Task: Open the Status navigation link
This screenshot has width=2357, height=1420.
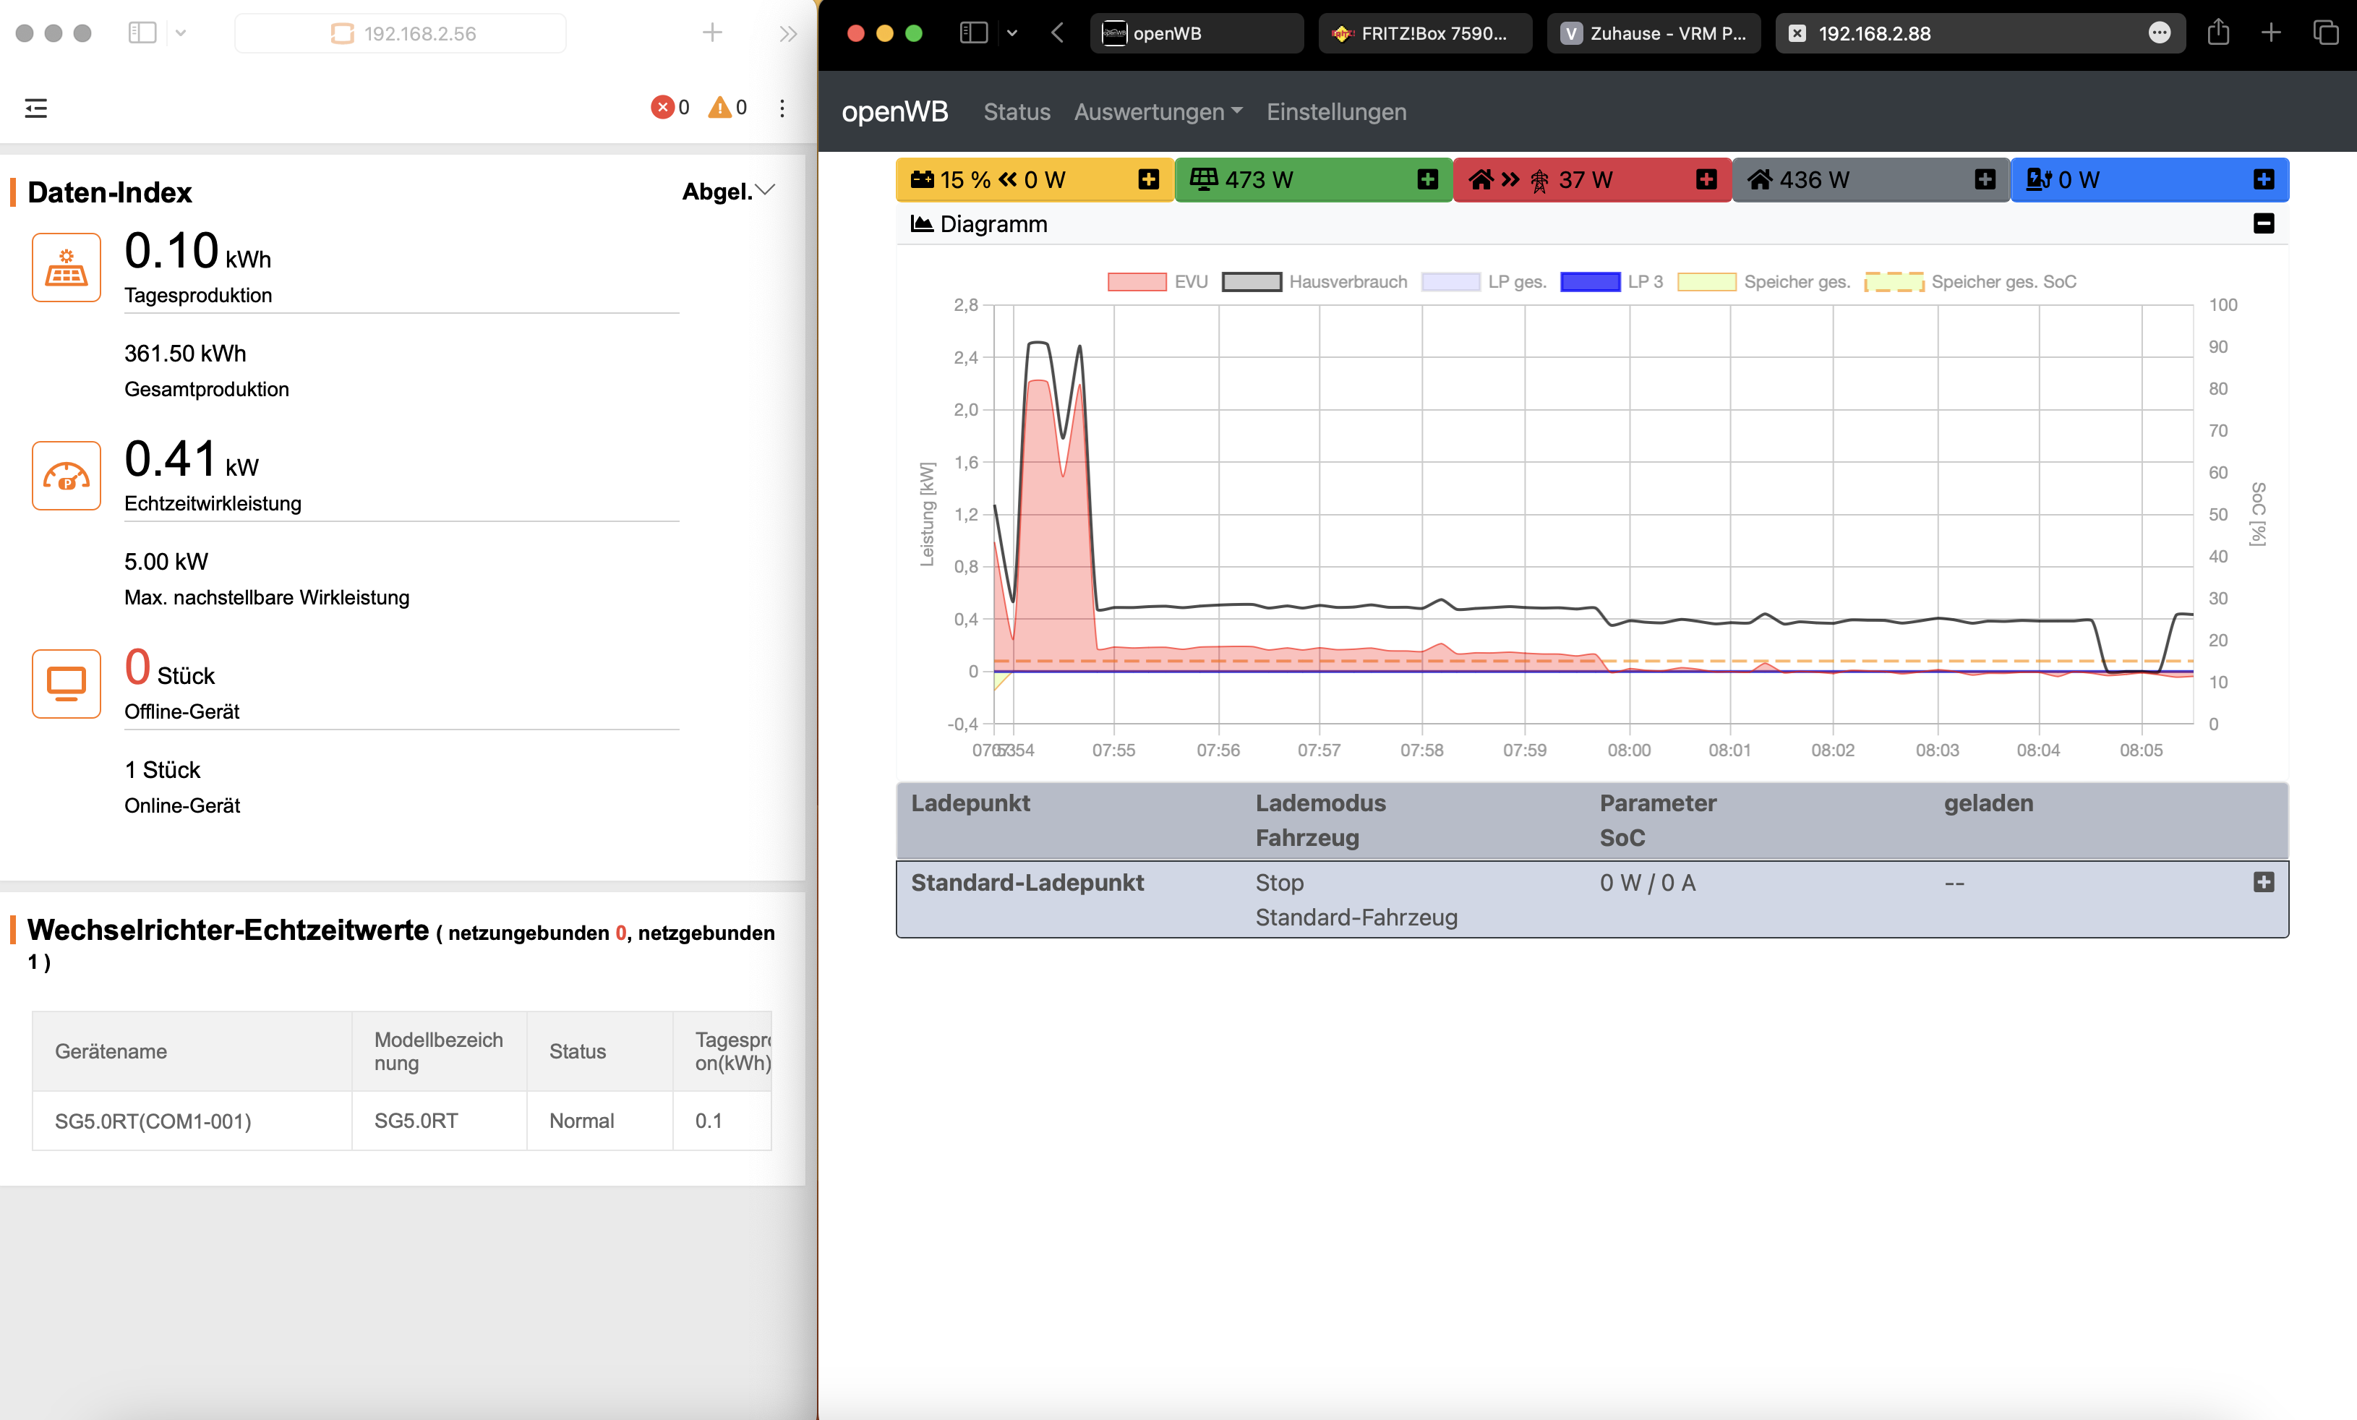Action: pyautogui.click(x=1017, y=112)
